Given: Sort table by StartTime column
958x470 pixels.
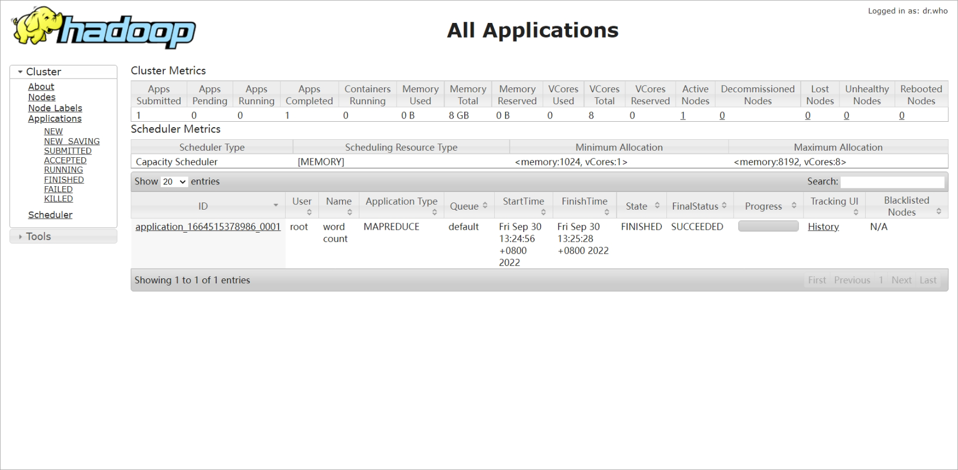Looking at the screenshot, I should click(523, 206).
